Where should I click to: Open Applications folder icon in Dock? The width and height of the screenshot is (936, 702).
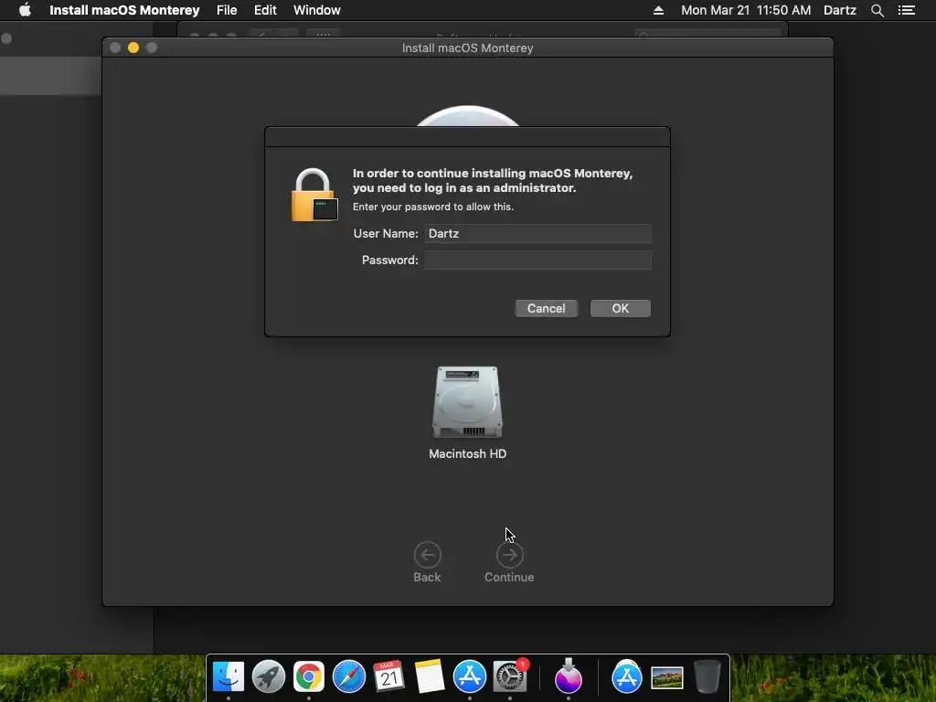(x=626, y=677)
